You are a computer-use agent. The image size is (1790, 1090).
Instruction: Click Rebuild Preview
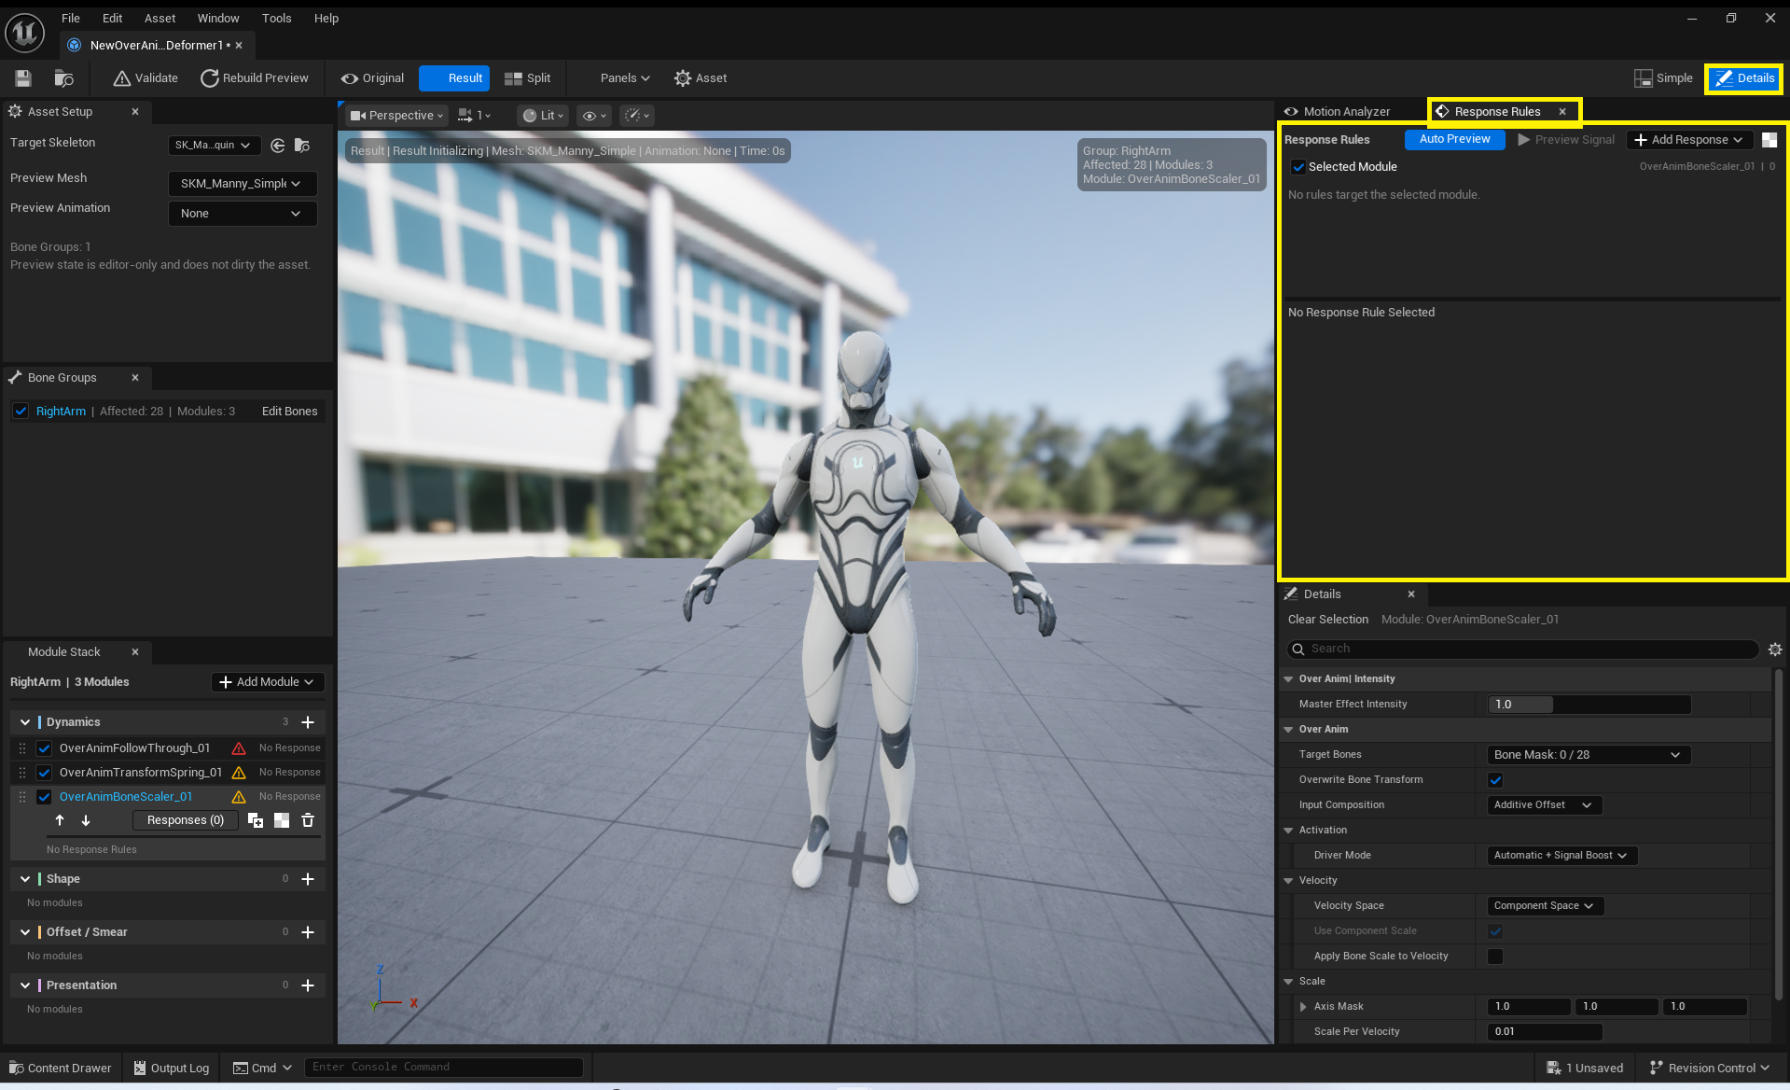coord(255,78)
